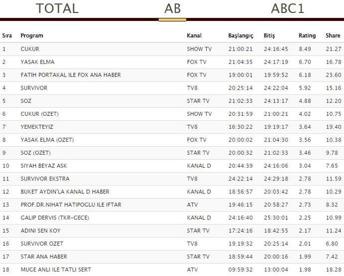Select the SURVIVOR program in row 4

(x=34, y=88)
